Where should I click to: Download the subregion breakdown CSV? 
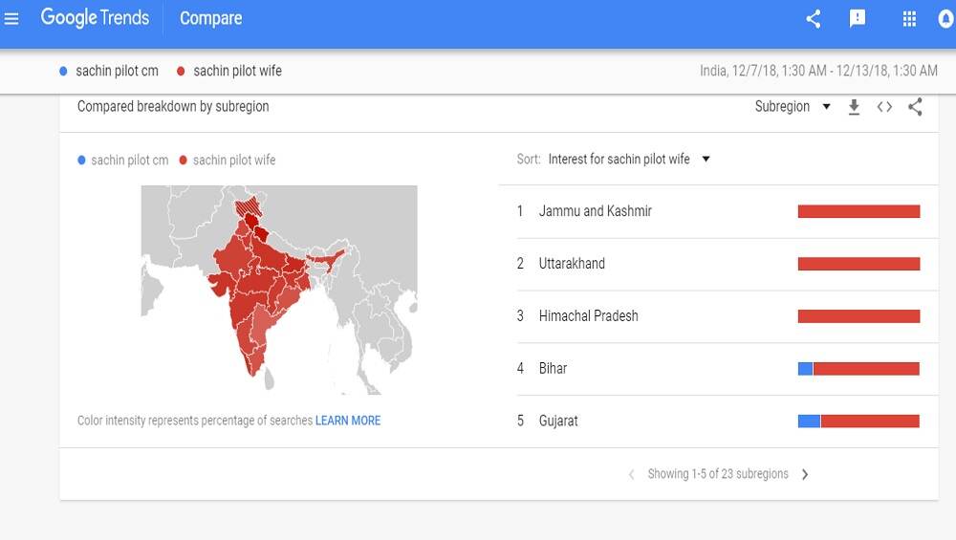(x=854, y=107)
